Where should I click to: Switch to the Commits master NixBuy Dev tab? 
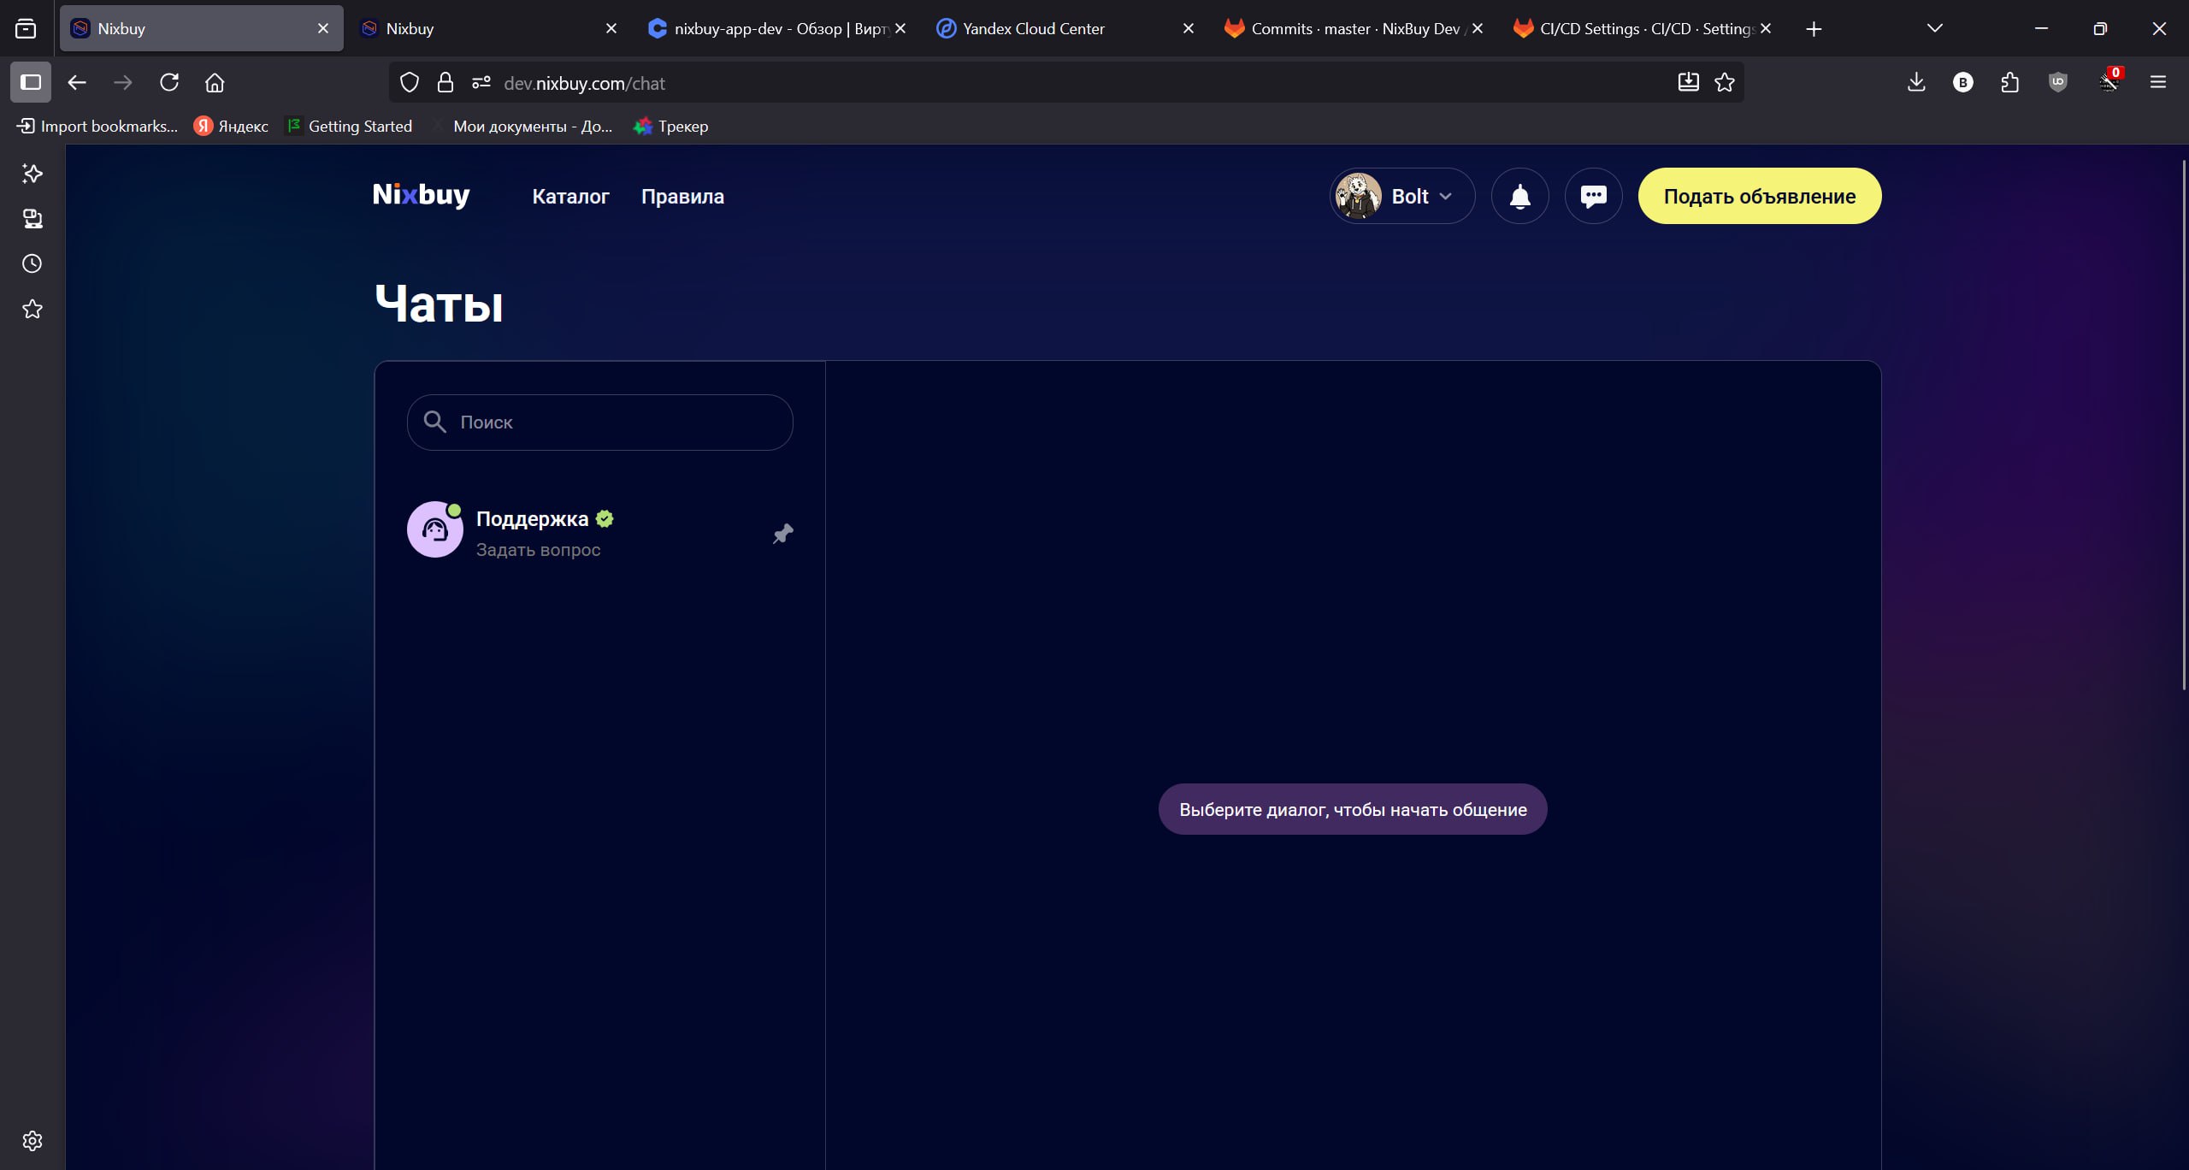[x=1354, y=28]
